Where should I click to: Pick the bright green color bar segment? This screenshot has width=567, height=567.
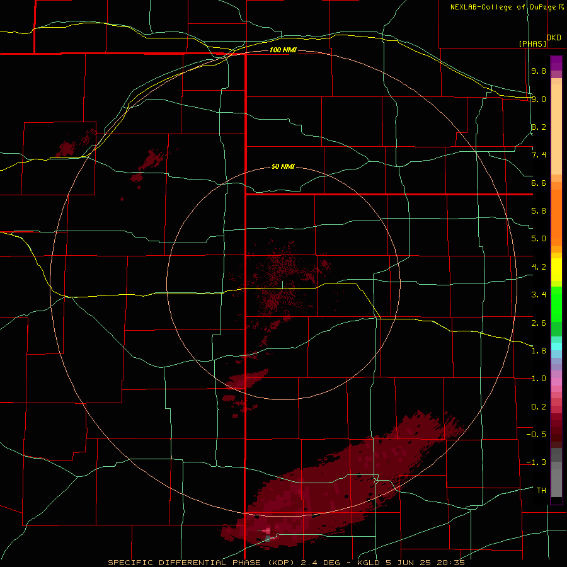[x=556, y=304]
